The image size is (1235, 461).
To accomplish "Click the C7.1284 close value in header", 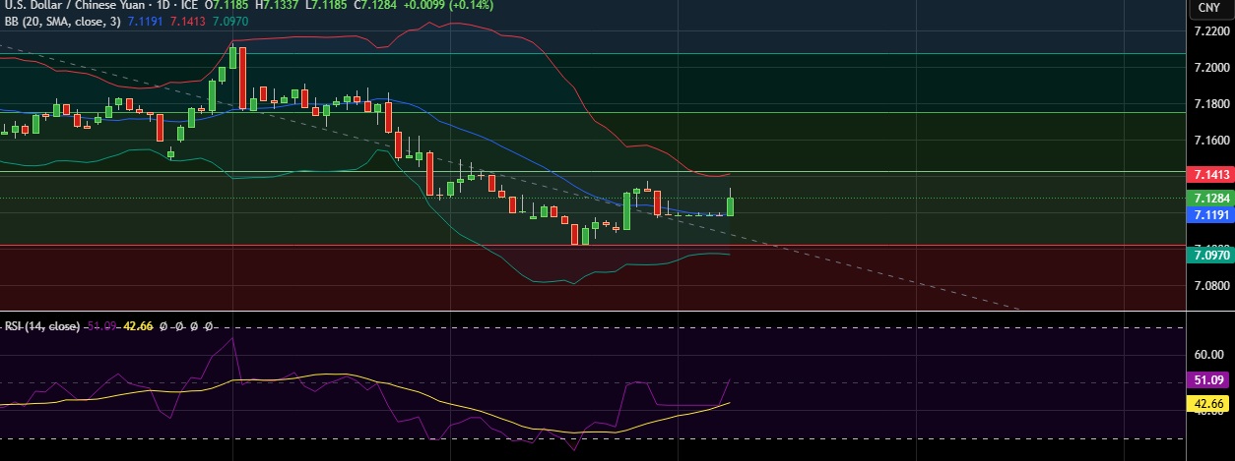I will [374, 5].
